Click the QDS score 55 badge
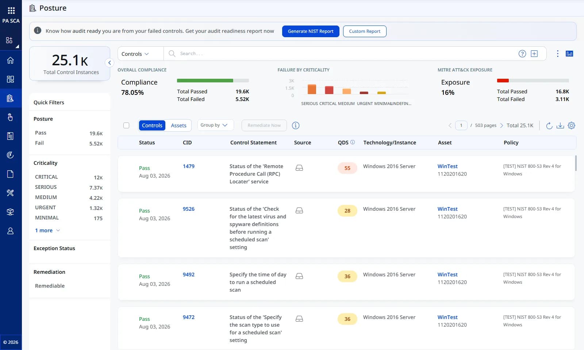Screen dimensions: 584x350 coord(347,168)
